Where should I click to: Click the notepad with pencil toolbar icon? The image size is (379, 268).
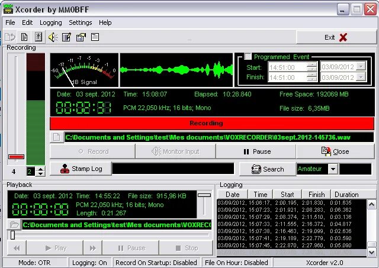pos(66,37)
